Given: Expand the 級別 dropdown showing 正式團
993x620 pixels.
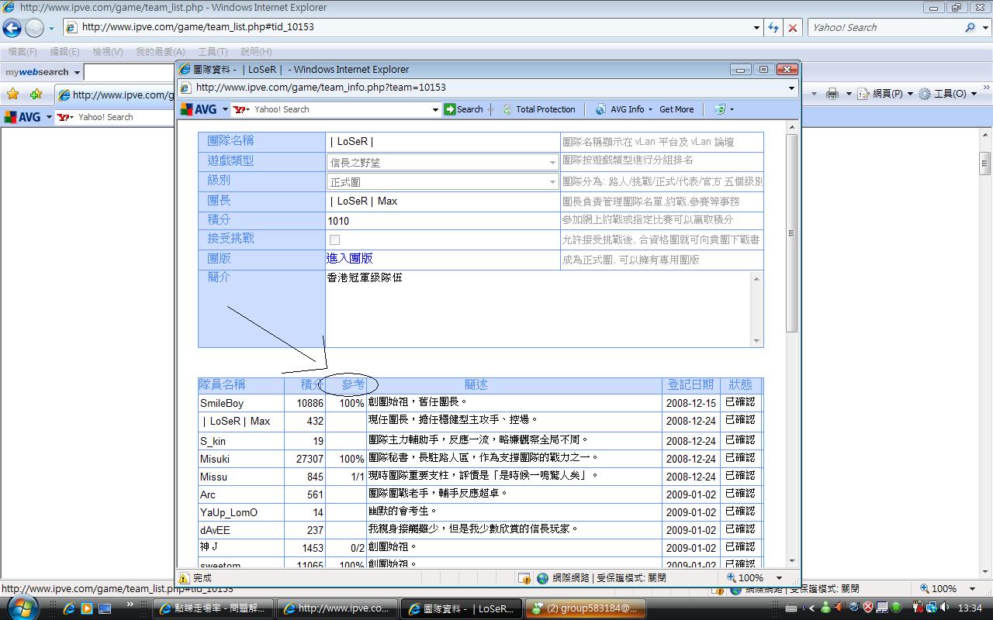Looking at the screenshot, I should click(x=552, y=182).
